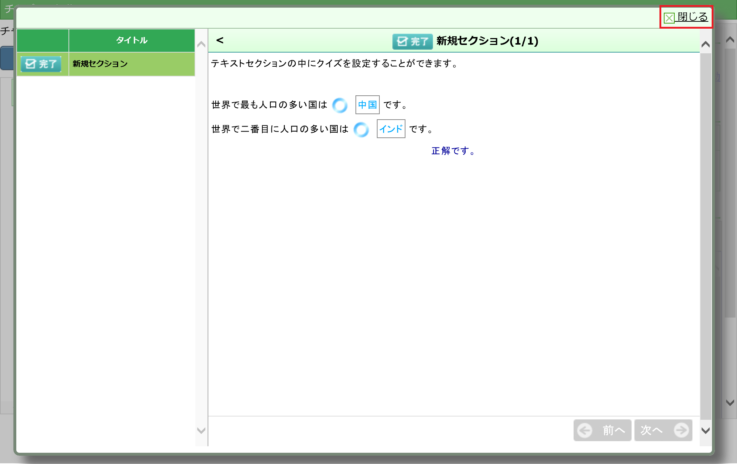Click the blue circle marker before 中国
This screenshot has width=737, height=464.
[340, 105]
